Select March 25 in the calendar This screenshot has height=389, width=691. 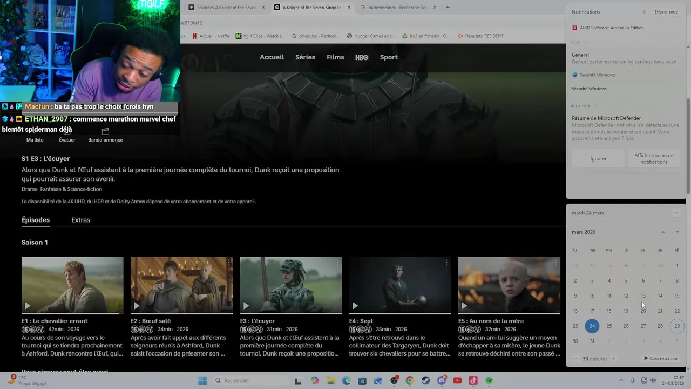(609, 326)
